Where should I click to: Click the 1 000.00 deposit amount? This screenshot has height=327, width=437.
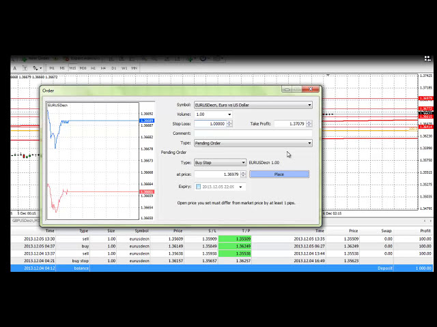tap(422, 268)
